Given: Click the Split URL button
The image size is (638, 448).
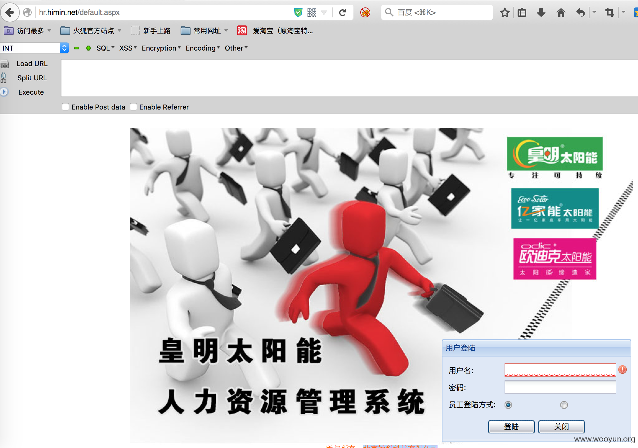Looking at the screenshot, I should point(32,78).
